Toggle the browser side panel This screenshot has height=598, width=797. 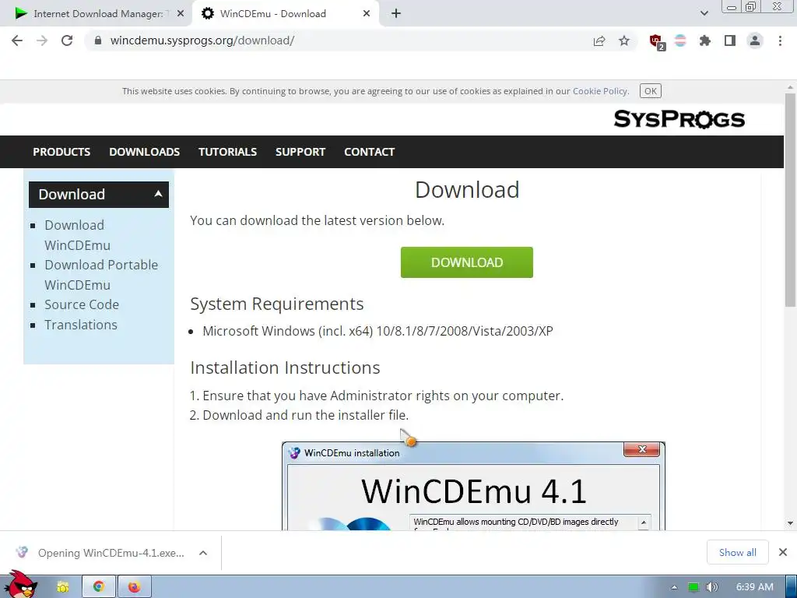click(730, 40)
